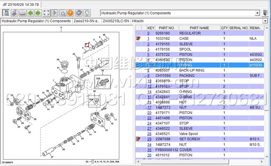The height and width of the screenshot is (166, 271).
Task: Go forward with green right arrow
Action: pyautogui.click(x=38, y=13)
